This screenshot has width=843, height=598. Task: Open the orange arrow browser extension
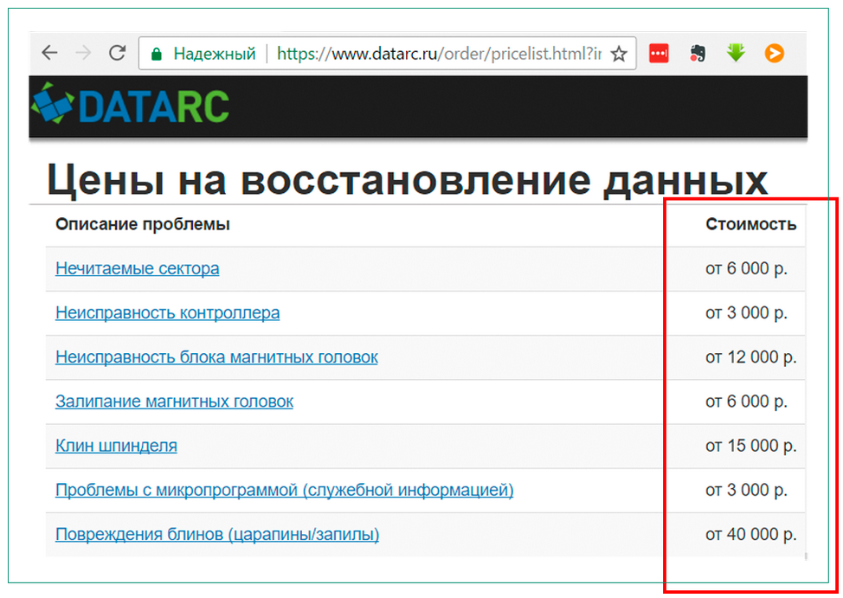774,53
